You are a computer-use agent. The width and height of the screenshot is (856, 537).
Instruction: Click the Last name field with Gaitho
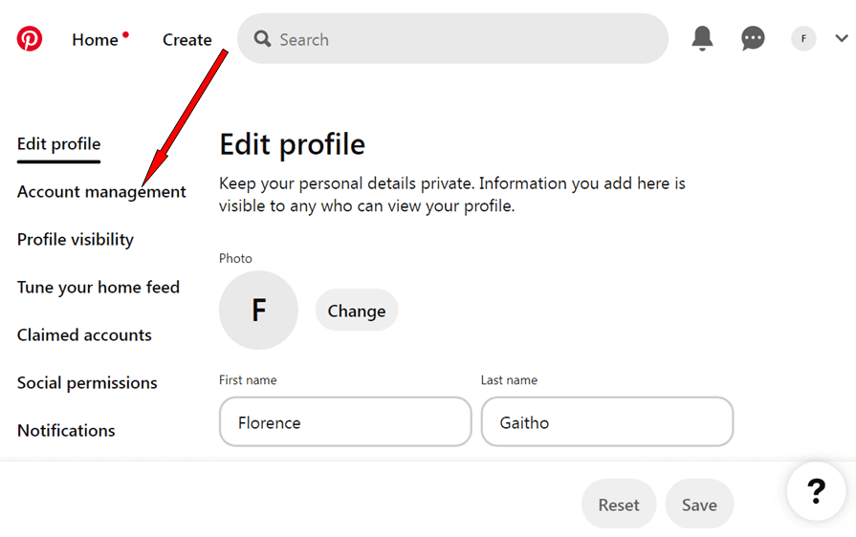(607, 422)
